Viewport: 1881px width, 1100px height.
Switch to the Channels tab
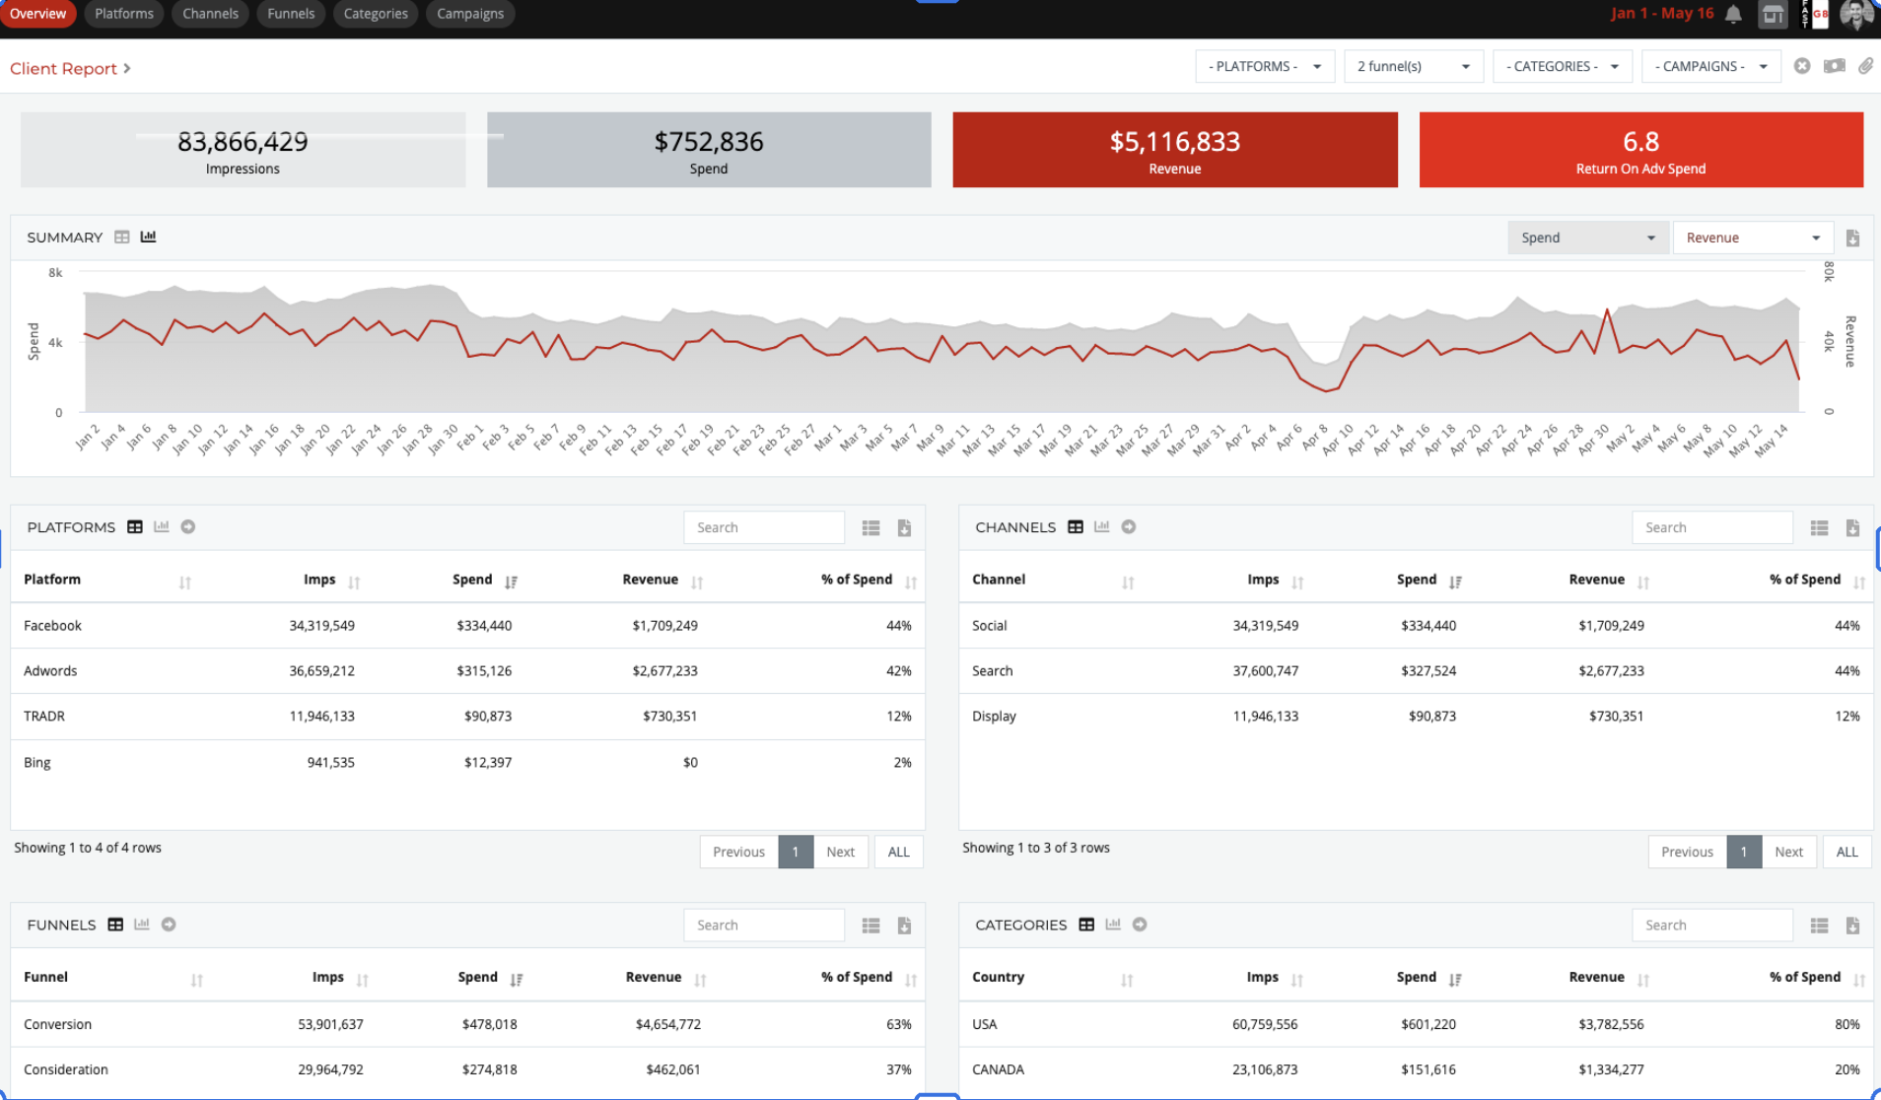click(x=210, y=14)
